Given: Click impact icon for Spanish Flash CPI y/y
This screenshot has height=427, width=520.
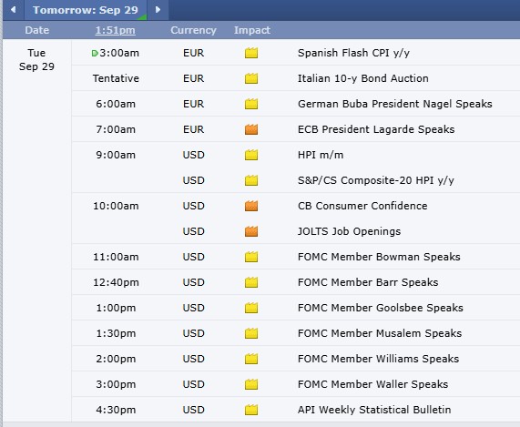Looking at the screenshot, I should coord(251,53).
